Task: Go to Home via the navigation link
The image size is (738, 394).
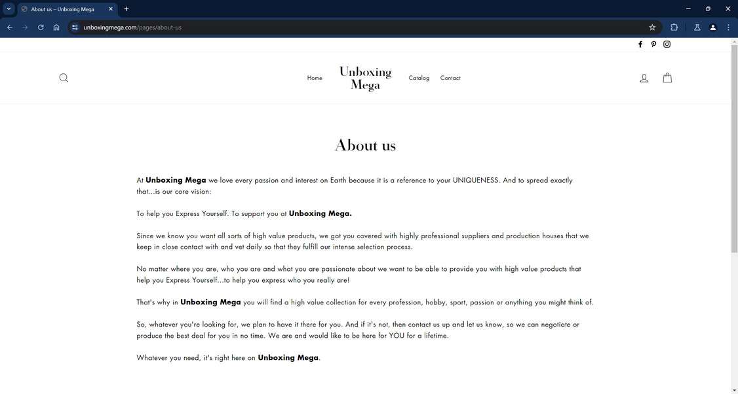Action: click(315, 77)
